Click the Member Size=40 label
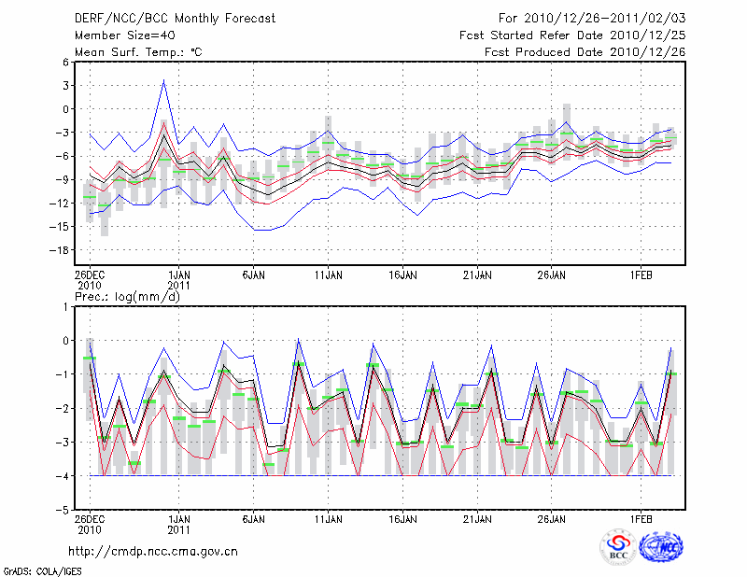The width and height of the screenshot is (747, 577). (127, 35)
